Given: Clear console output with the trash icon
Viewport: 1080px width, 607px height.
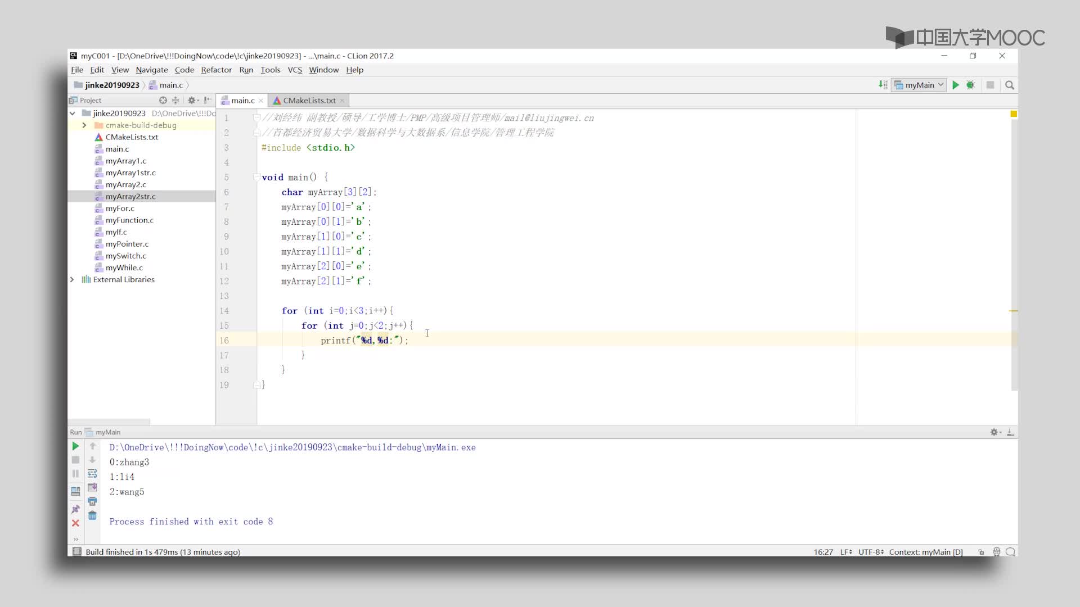Looking at the screenshot, I should pyautogui.click(x=93, y=515).
